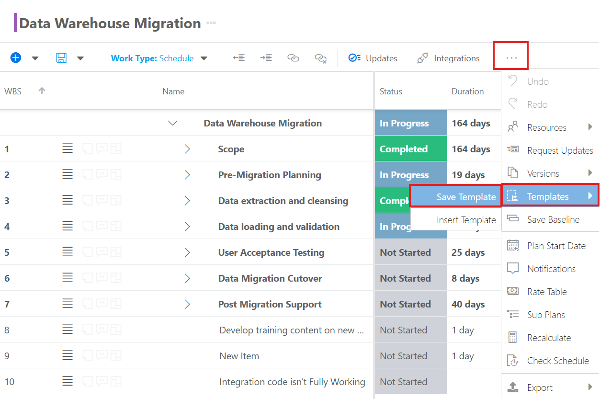Viewport: 600px width, 399px height.
Task: Click In Progress status for Pre-Migration Planning
Action: (411, 175)
